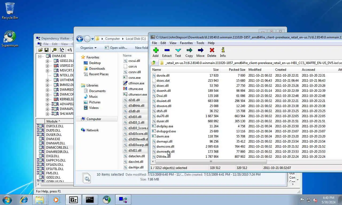The width and height of the screenshot is (342, 205).
Task: Open Explorer's recent pages dropdown arrow
Action: click(x=92, y=39)
